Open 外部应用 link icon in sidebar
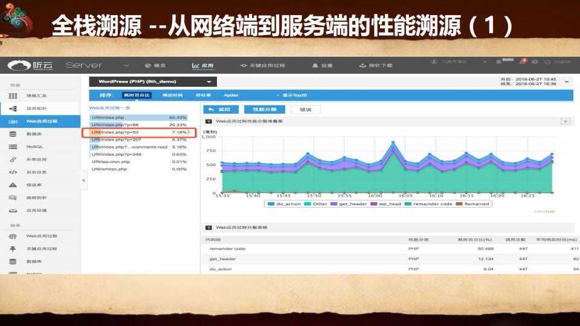Viewport: 580px width, 326px height. 13,159
